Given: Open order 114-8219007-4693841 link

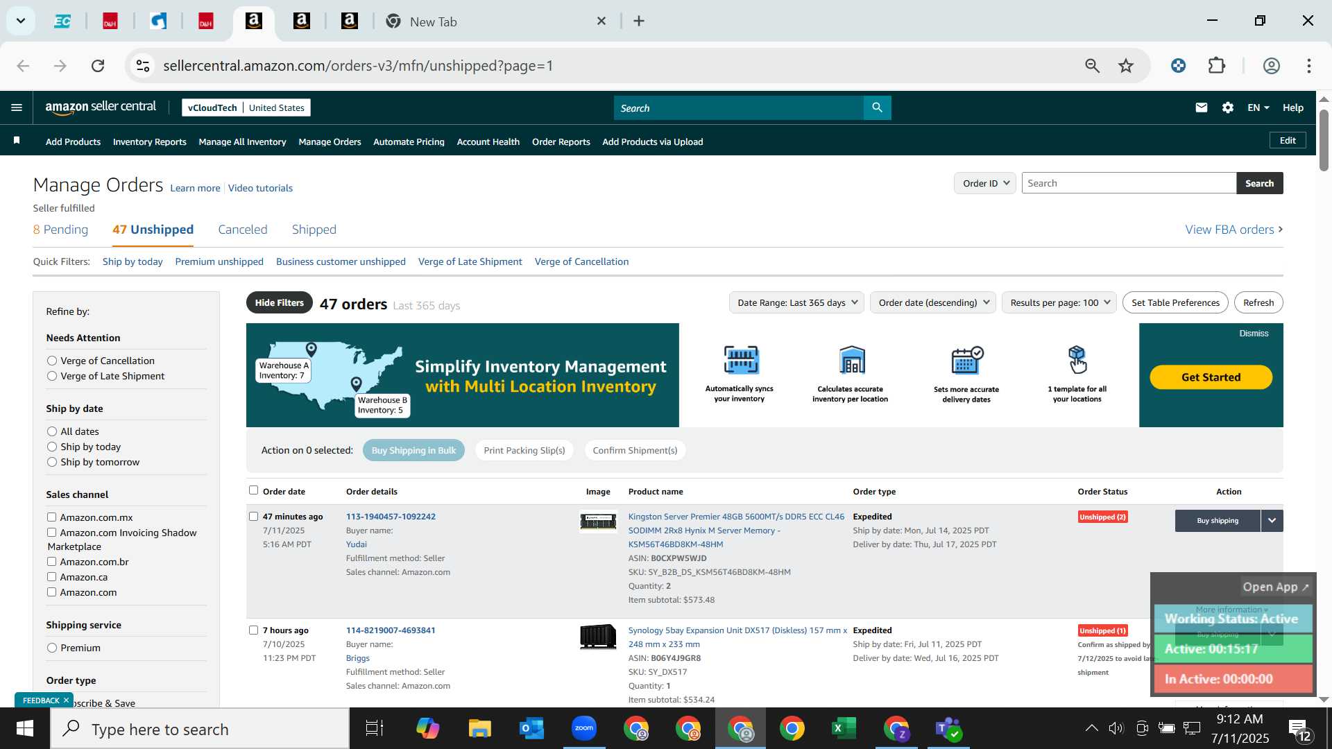Looking at the screenshot, I should pos(391,630).
